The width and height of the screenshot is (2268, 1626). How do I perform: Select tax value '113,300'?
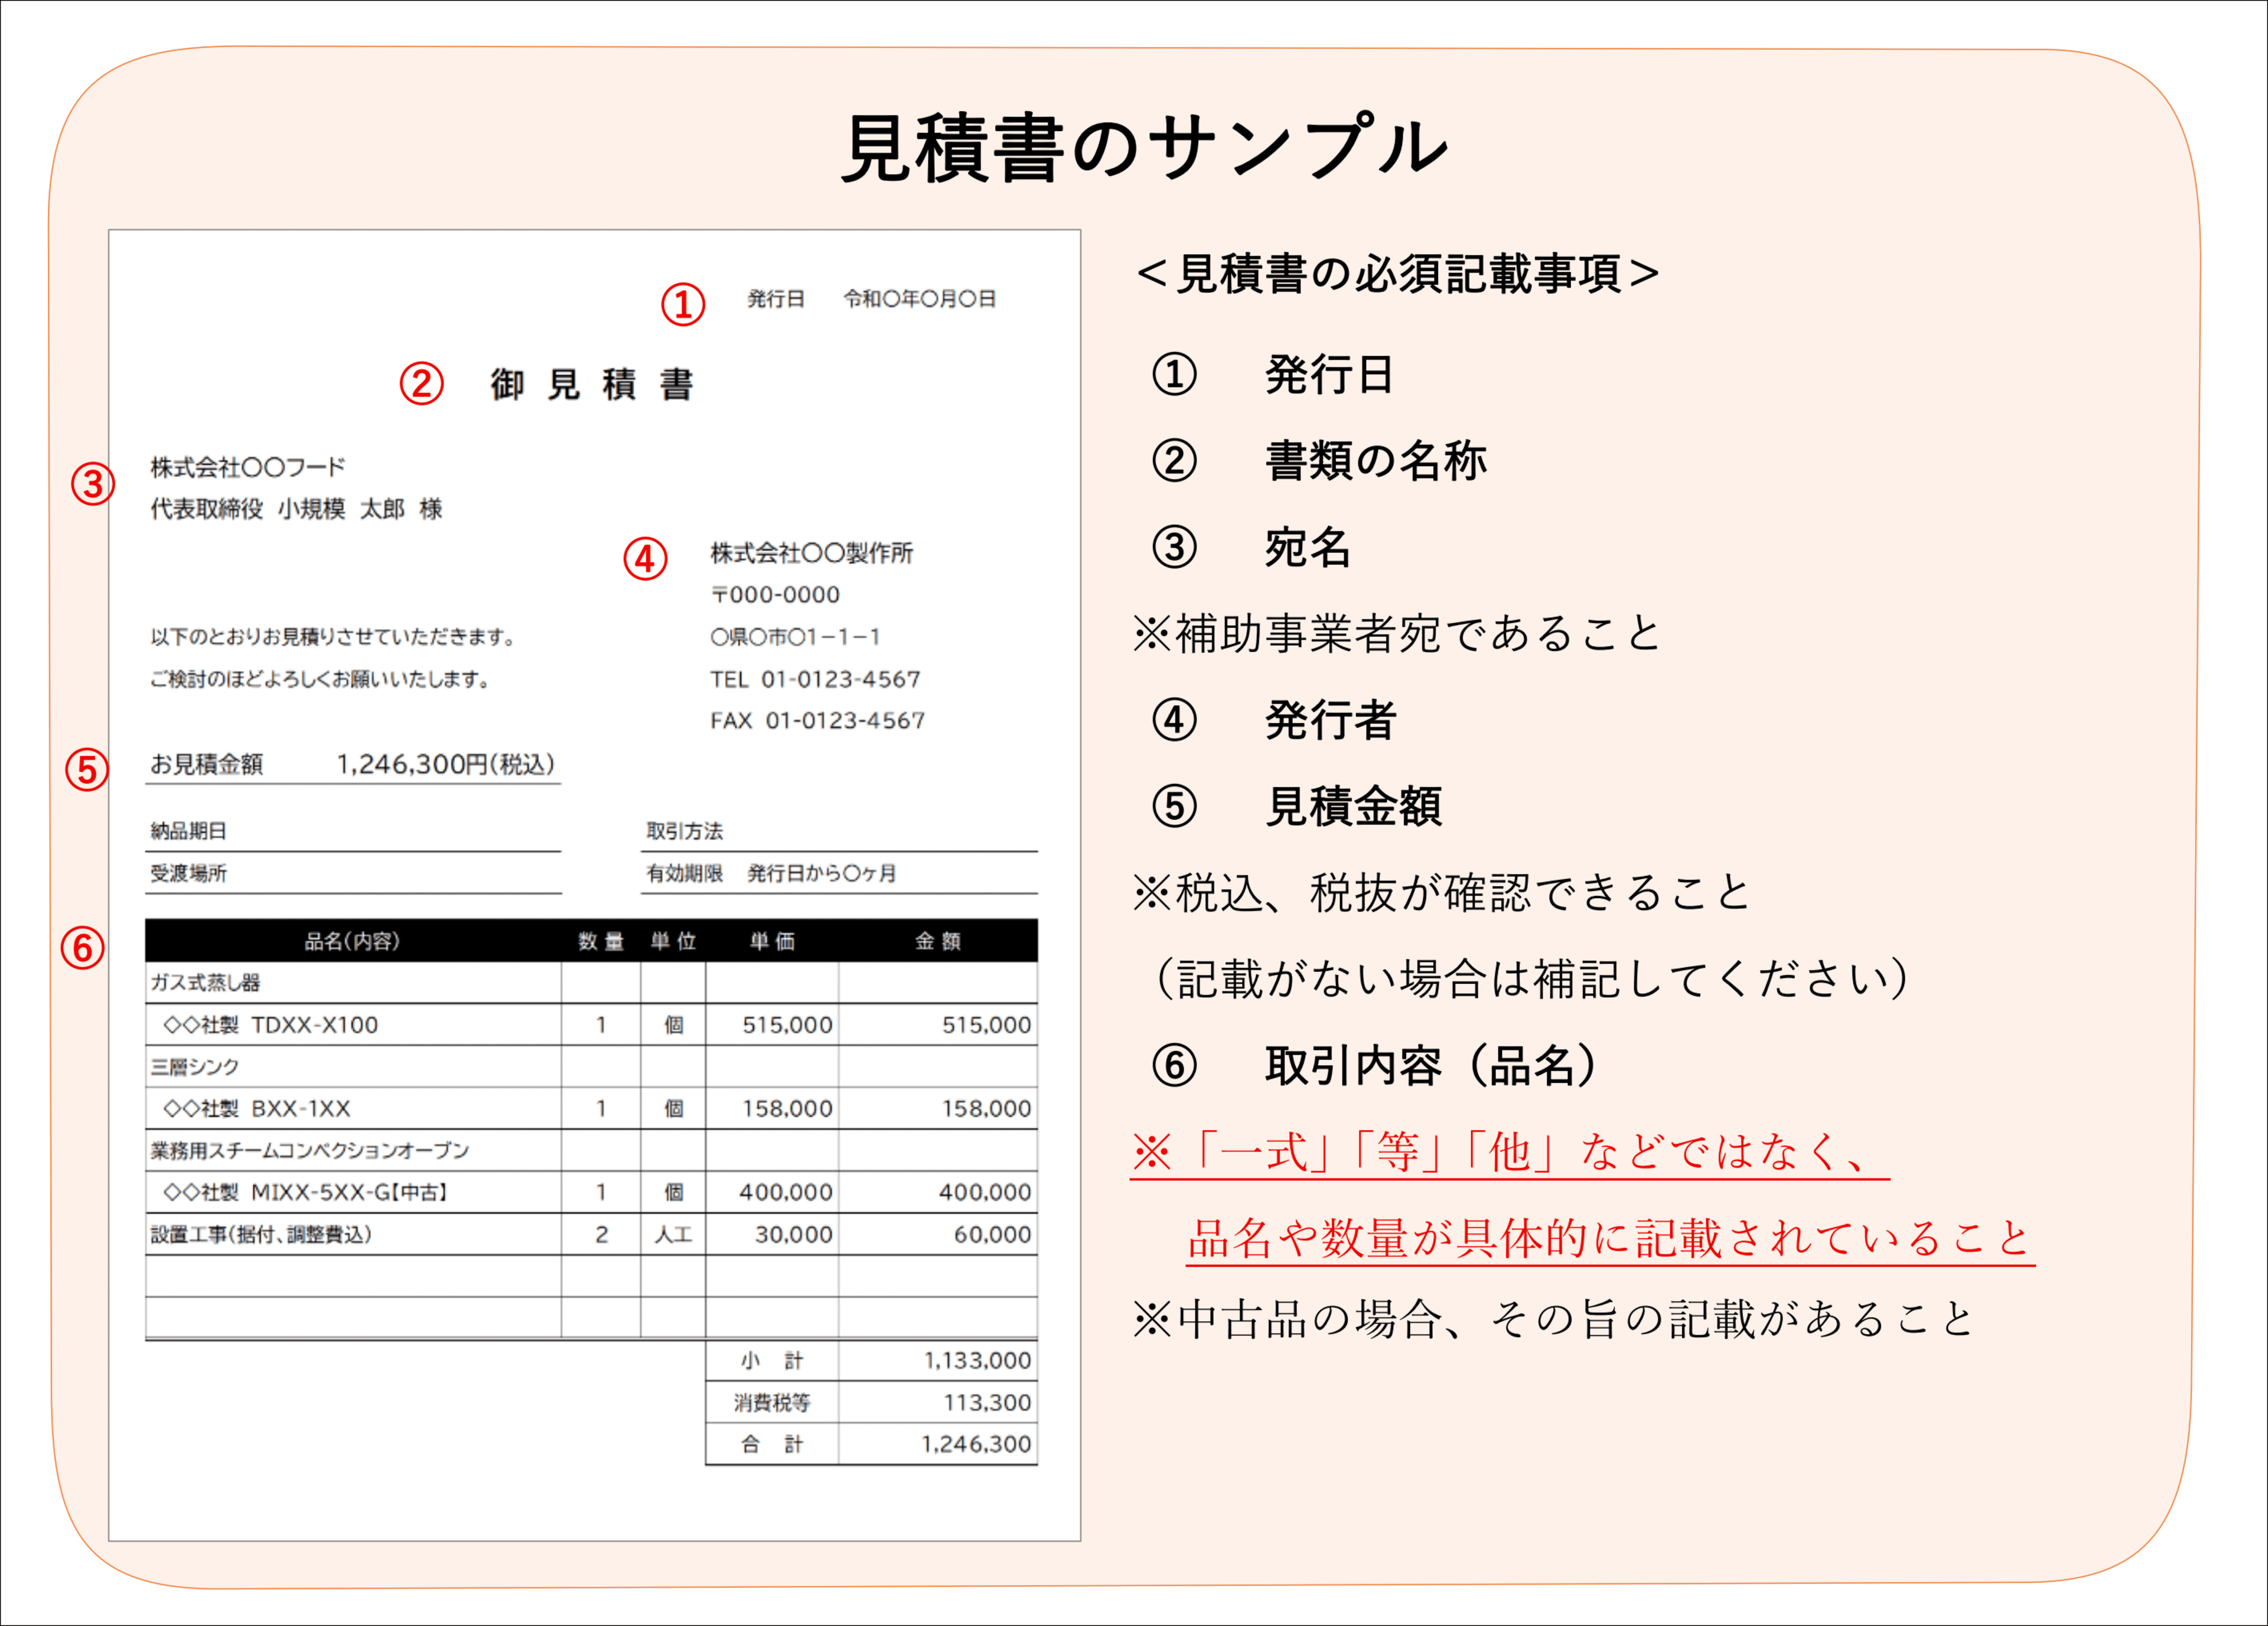(987, 1403)
